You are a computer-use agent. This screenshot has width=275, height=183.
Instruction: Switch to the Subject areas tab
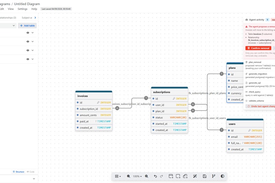click(x=27, y=18)
